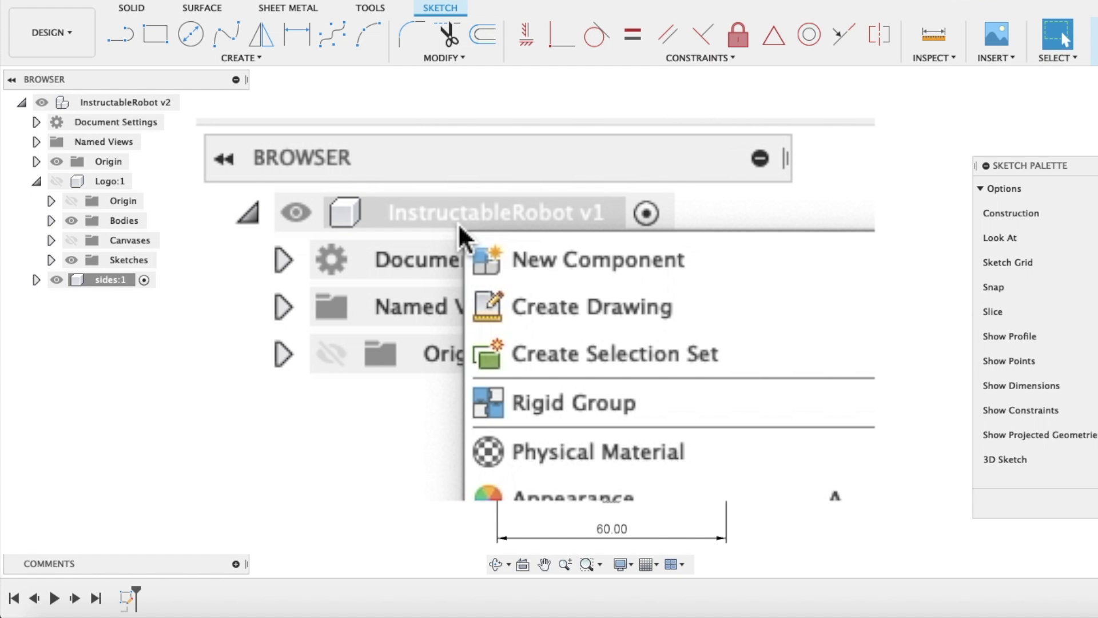This screenshot has width=1098, height=618.
Task: Select the Rectangle sketch tool
Action: pos(155,34)
